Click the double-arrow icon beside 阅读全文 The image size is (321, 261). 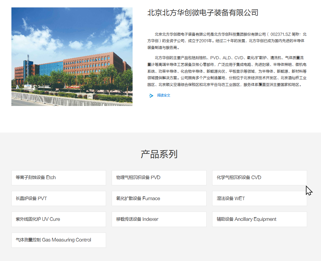point(151,95)
